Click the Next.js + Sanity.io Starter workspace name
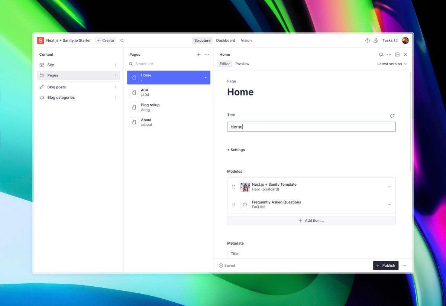Viewport: 446px width, 306px height. point(68,40)
